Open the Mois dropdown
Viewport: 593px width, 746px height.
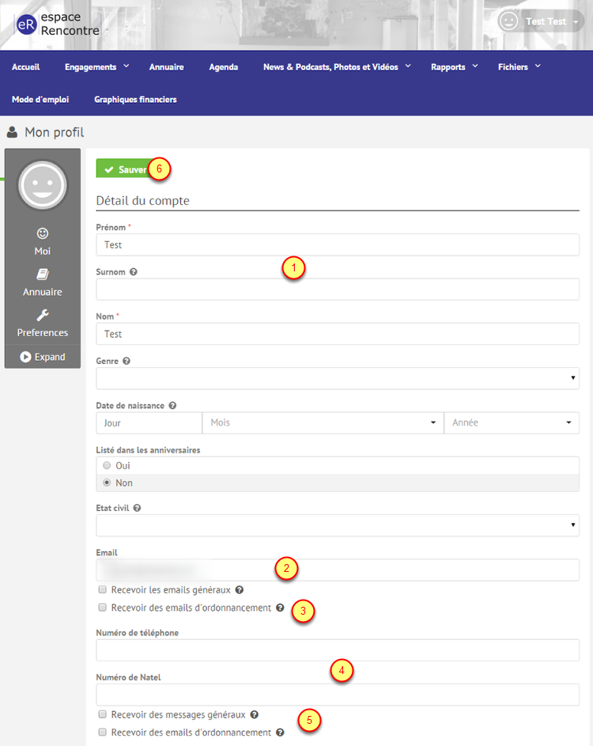click(x=323, y=423)
